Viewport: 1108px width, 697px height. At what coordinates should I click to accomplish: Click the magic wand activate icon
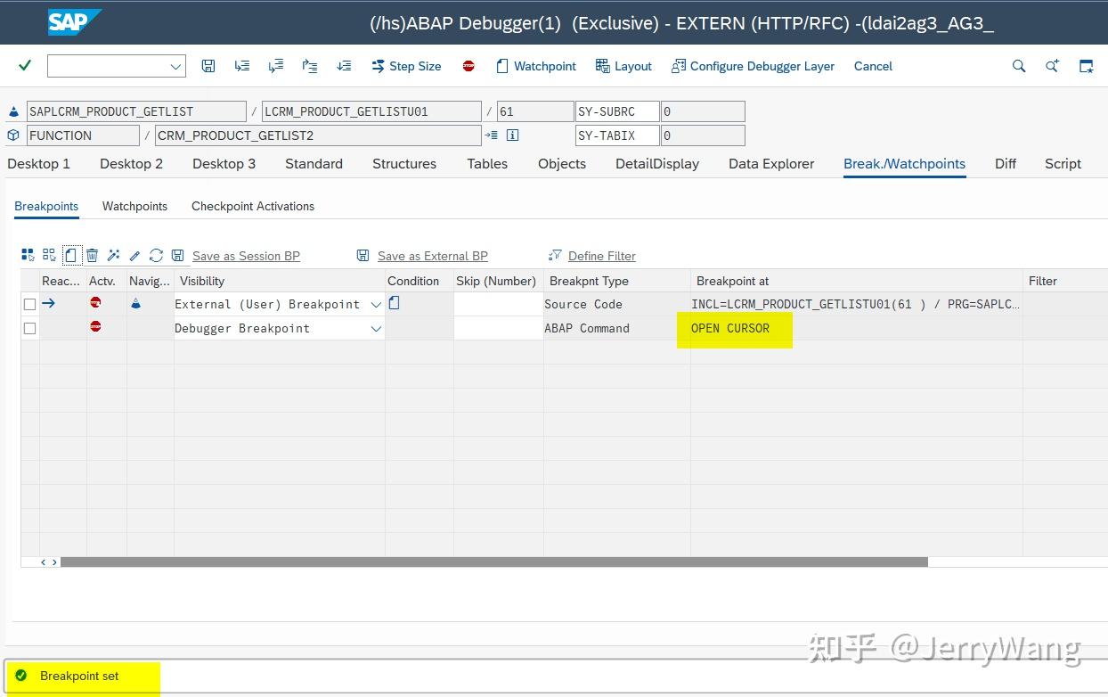[x=113, y=255]
